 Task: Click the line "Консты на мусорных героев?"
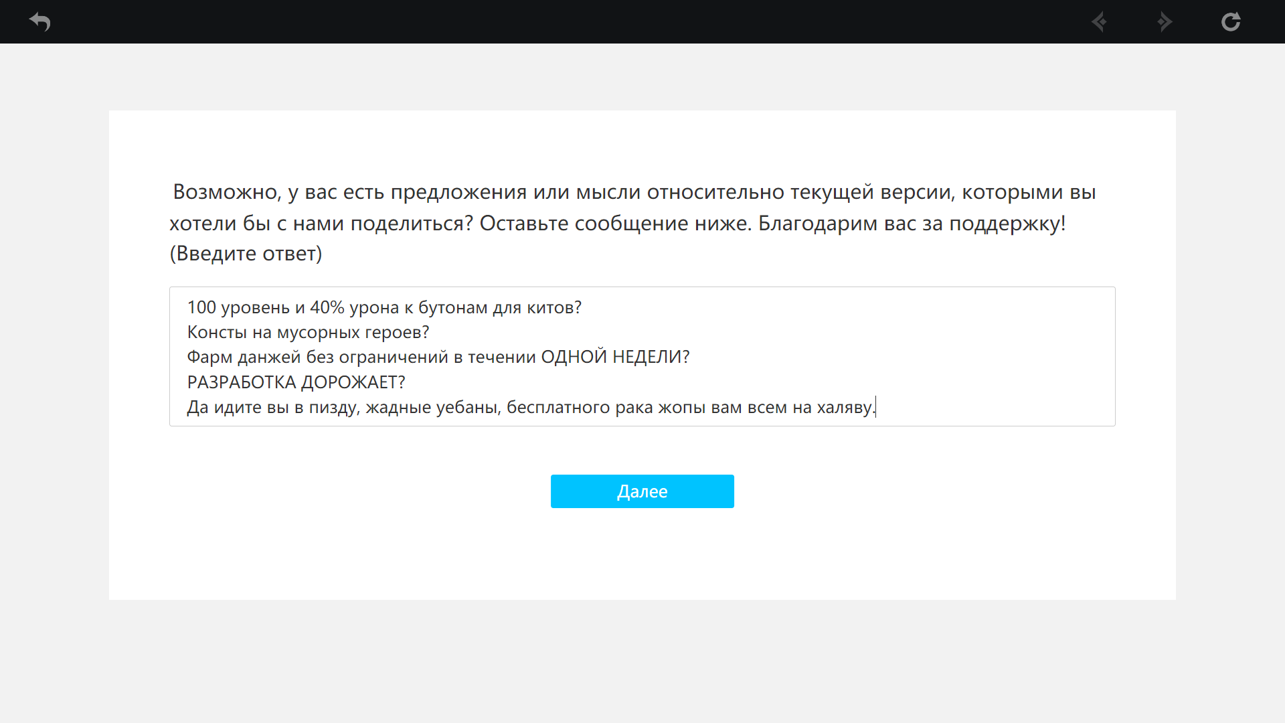(x=308, y=333)
